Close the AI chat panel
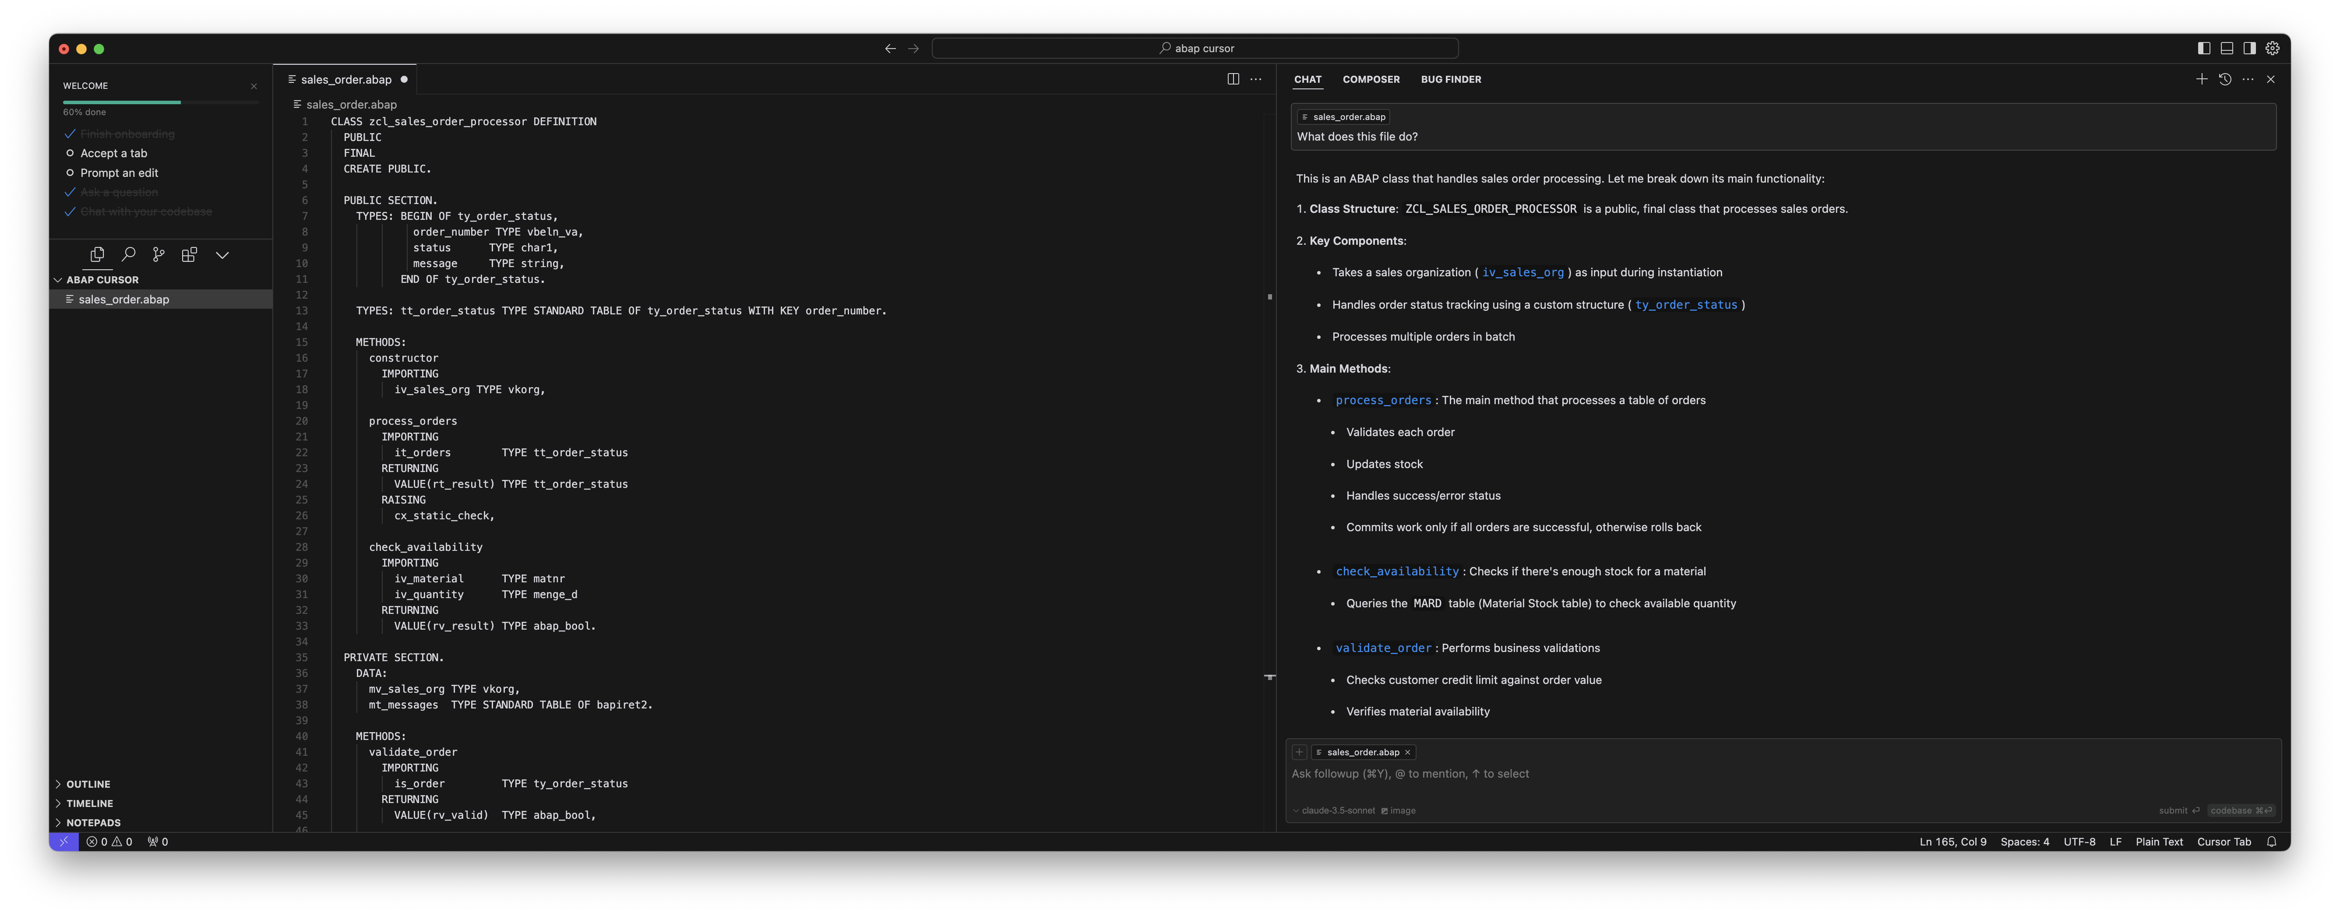 click(x=2271, y=79)
